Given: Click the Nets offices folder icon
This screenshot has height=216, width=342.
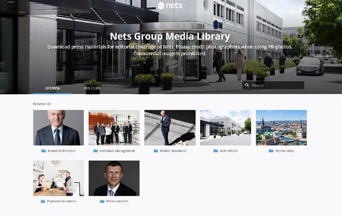Looking at the screenshot, I should coord(216,151).
